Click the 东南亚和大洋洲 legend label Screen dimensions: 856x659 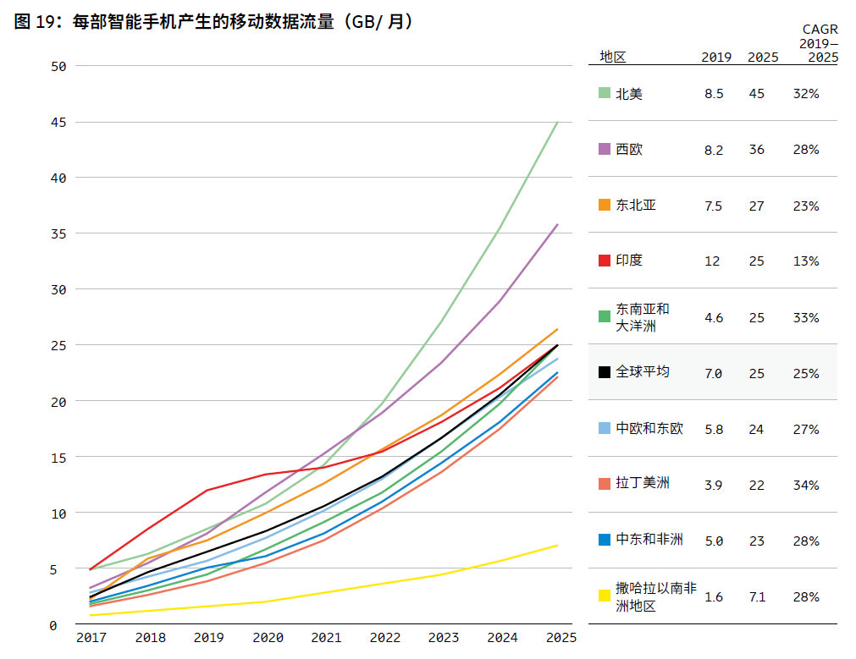tap(643, 317)
